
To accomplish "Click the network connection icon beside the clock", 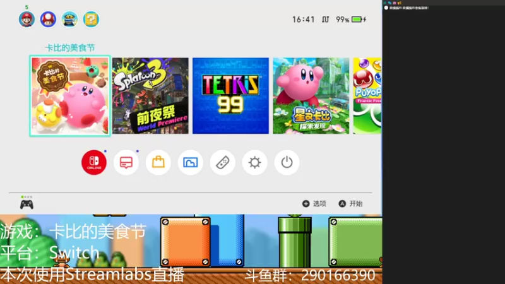I will pyautogui.click(x=325, y=20).
